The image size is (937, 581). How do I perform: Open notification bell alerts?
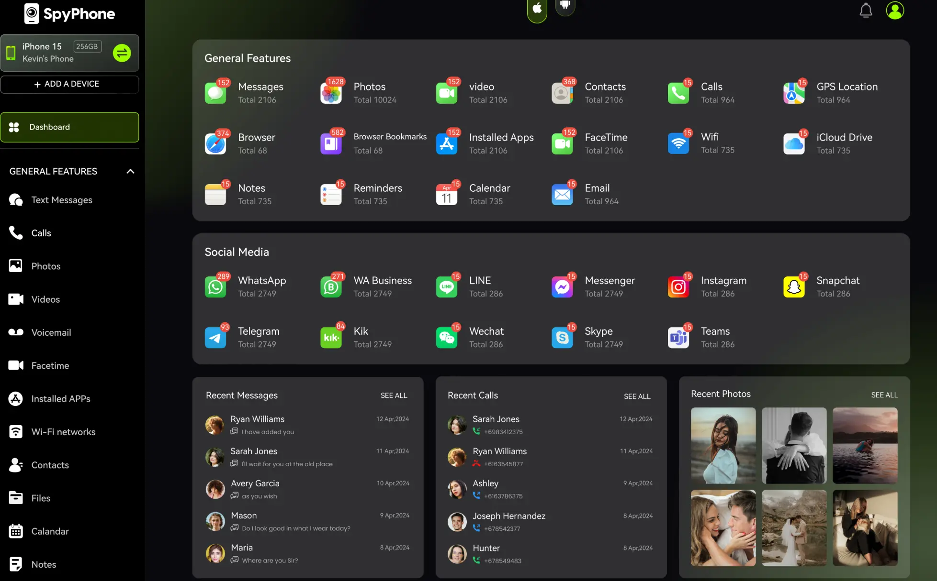pyautogui.click(x=865, y=10)
